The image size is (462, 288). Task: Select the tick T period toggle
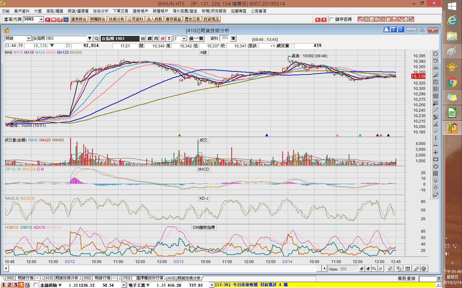(169, 38)
